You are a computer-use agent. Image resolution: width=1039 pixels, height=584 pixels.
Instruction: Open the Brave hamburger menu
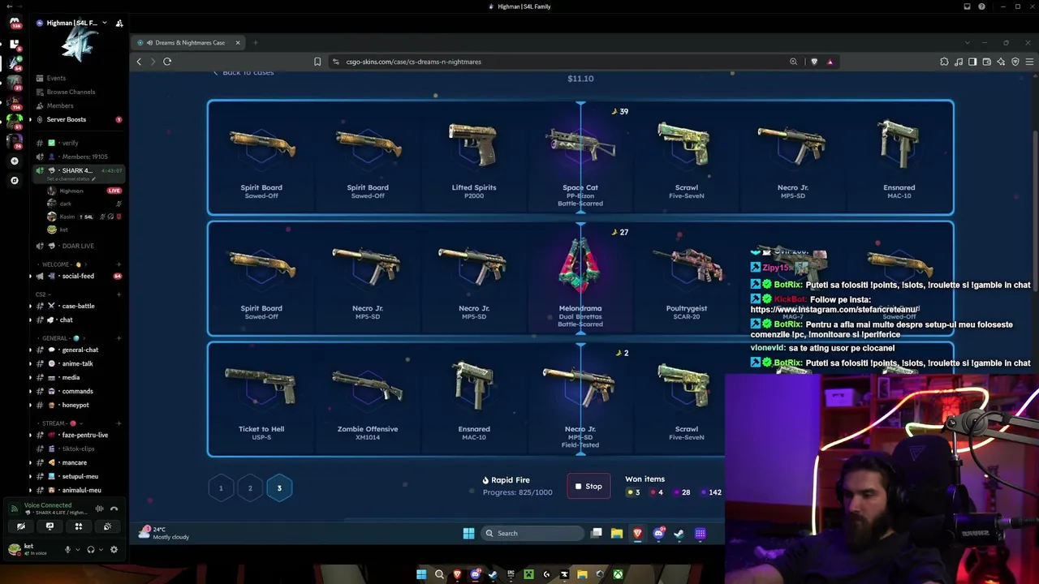pos(1029,62)
